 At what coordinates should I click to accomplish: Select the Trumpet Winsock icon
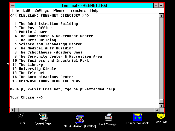click(x=137, y=117)
